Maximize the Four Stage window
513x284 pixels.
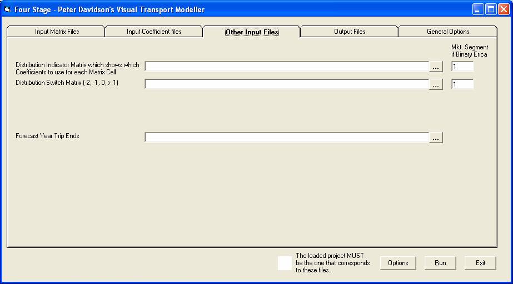point(491,9)
